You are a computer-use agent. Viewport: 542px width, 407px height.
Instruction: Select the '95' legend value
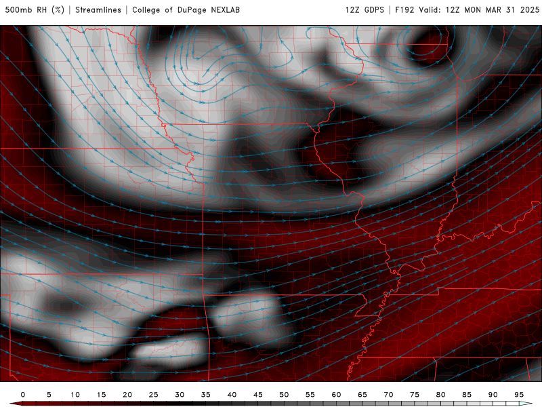[x=519, y=395]
